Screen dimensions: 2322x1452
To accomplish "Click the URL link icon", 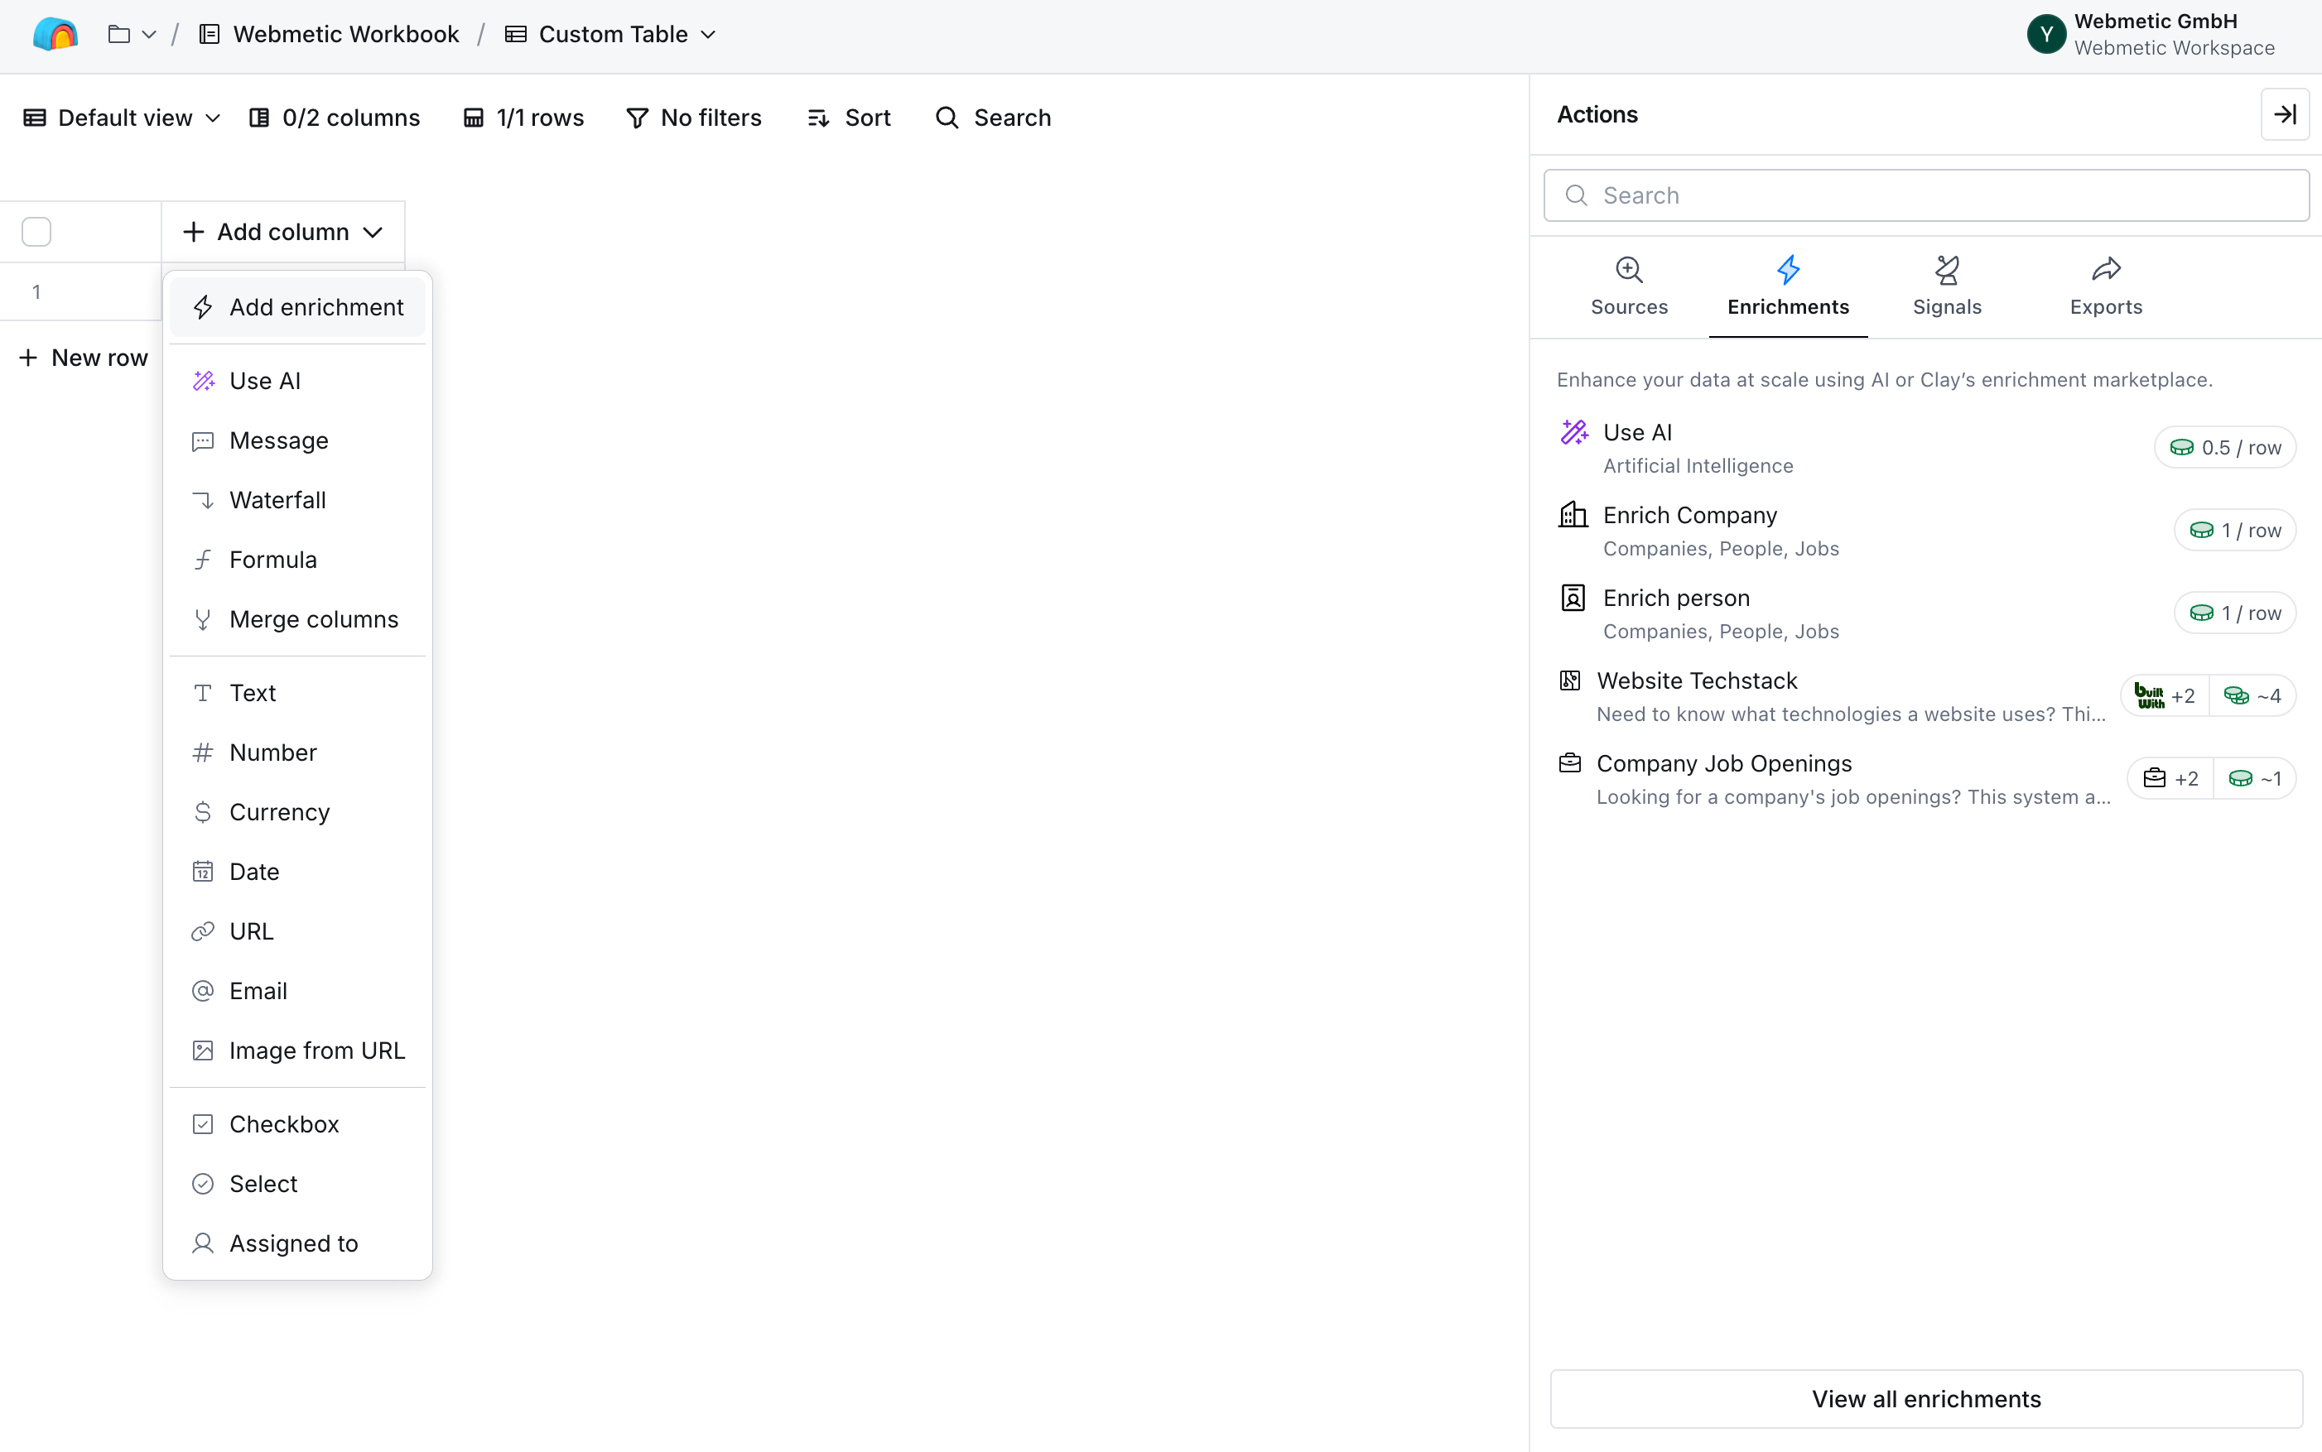I will [x=203, y=931].
